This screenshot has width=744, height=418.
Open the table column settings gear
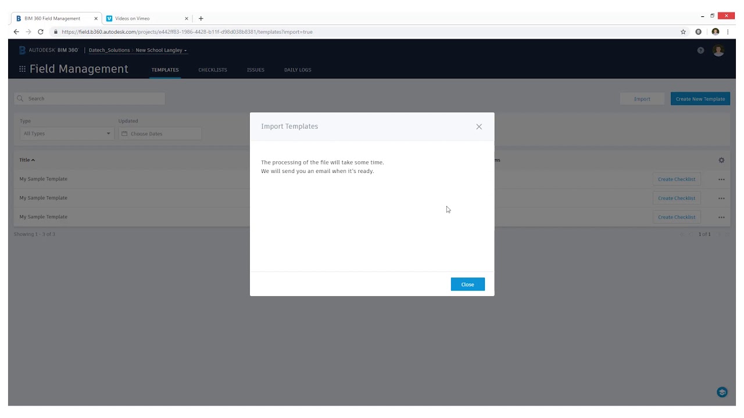(x=721, y=160)
